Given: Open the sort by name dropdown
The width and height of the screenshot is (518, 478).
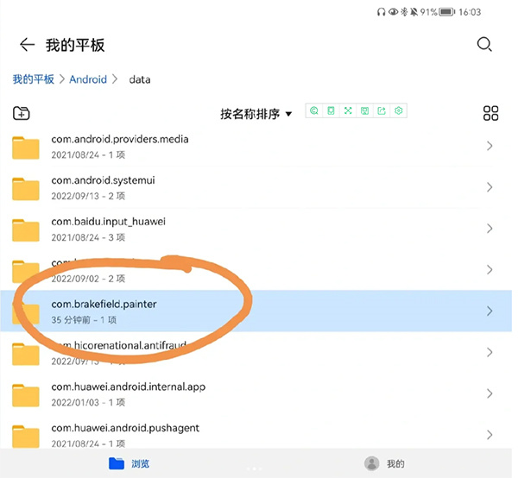Looking at the screenshot, I should (x=256, y=114).
